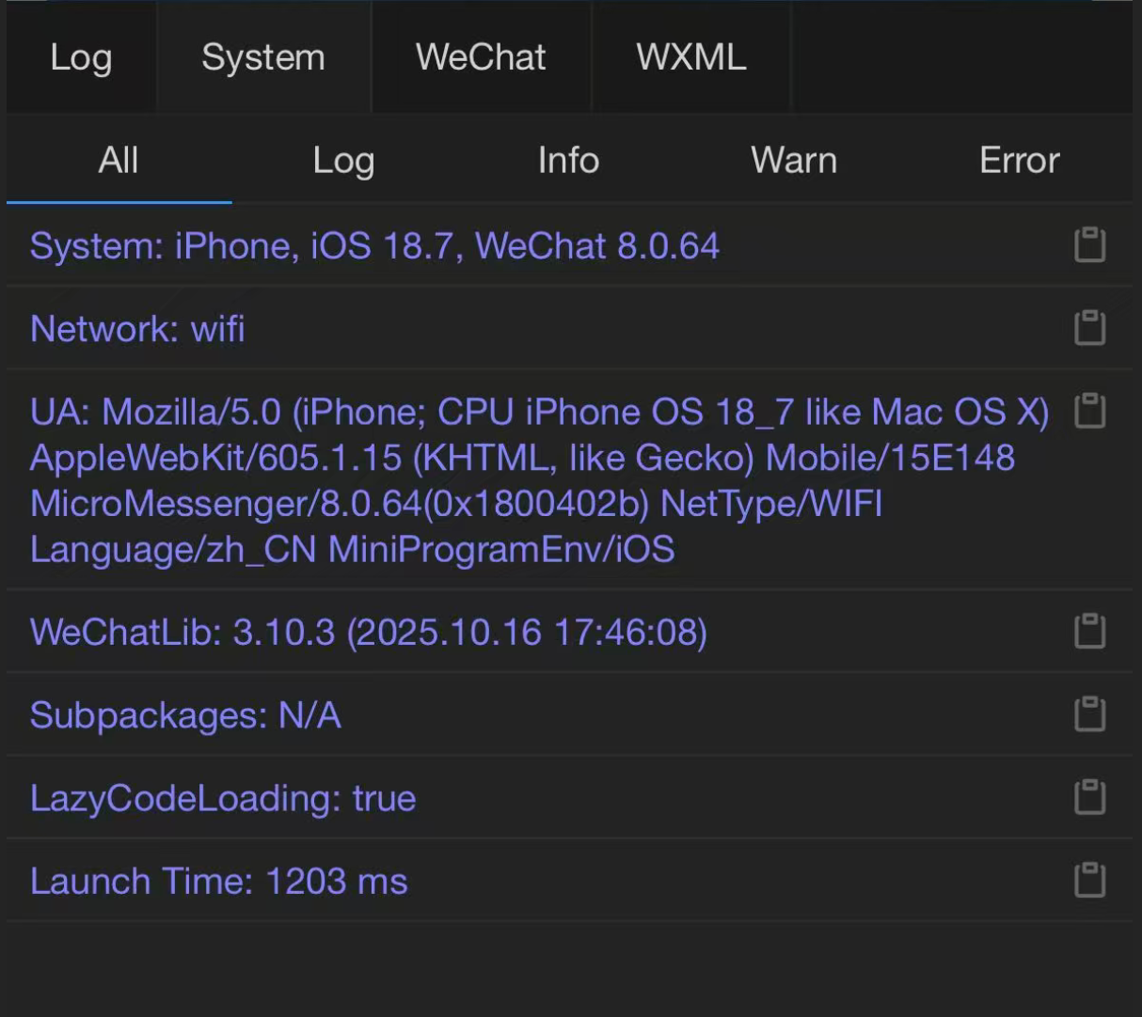The height and width of the screenshot is (1017, 1142).
Task: Show only Warn messages
Action: pyautogui.click(x=794, y=160)
